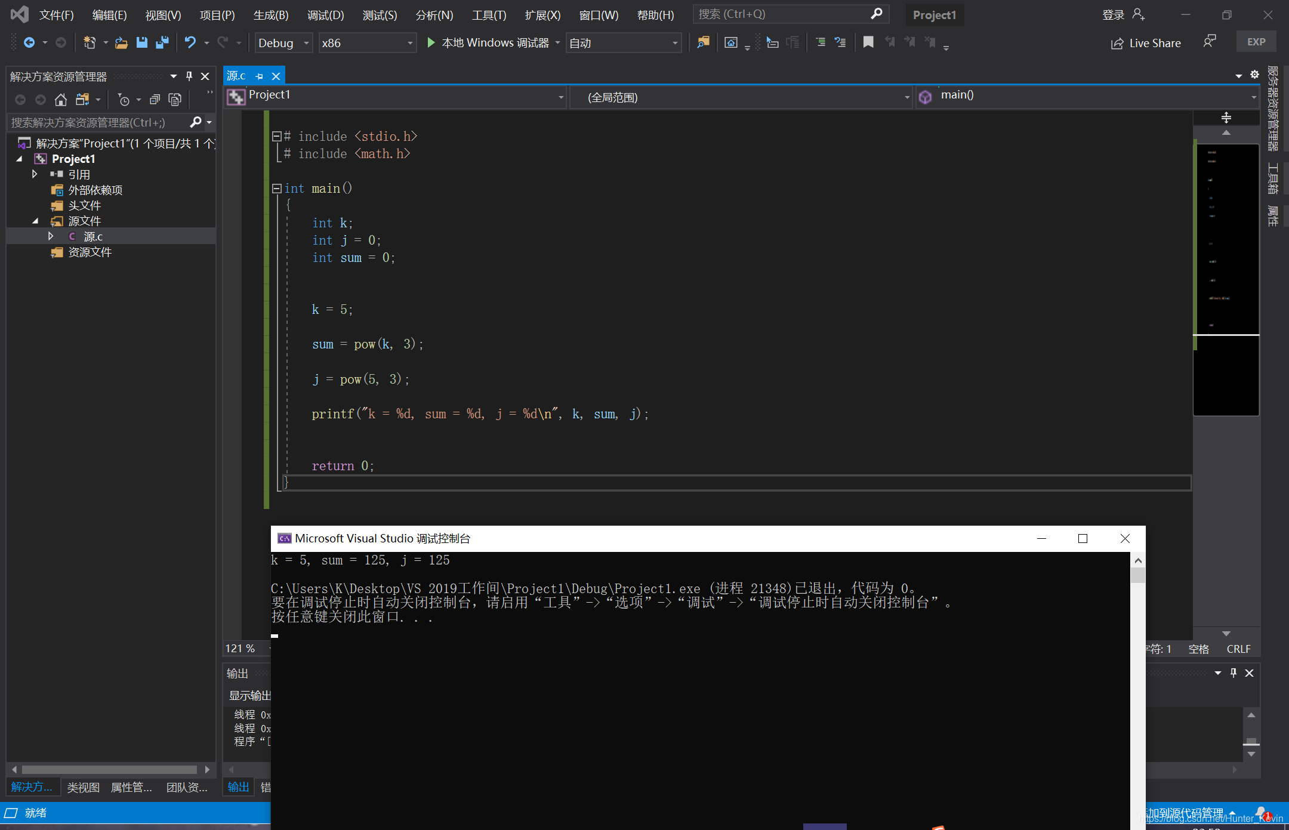Viewport: 1289px width, 830px height.
Task: Switch to the 类视图 tab
Action: tap(84, 788)
